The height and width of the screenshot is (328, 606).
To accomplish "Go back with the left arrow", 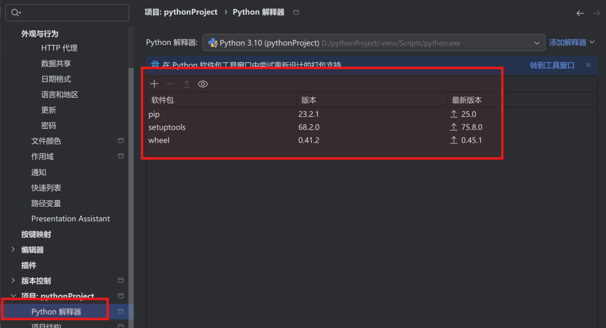I will [x=580, y=13].
